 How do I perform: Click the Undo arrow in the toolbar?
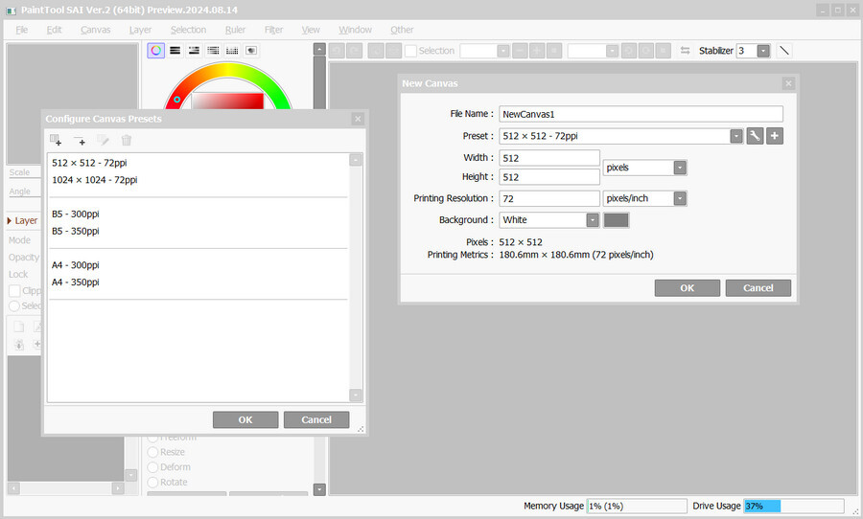click(337, 51)
